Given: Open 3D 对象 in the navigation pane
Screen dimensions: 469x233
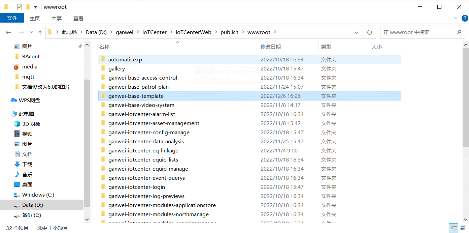Looking at the screenshot, I should [x=31, y=124].
